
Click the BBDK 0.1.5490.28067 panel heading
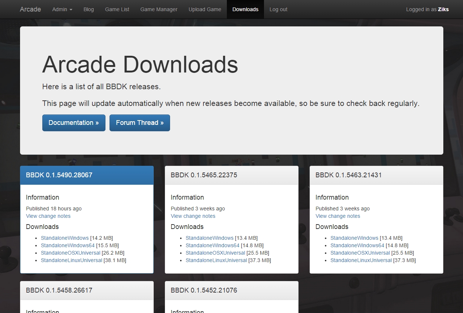coord(87,175)
